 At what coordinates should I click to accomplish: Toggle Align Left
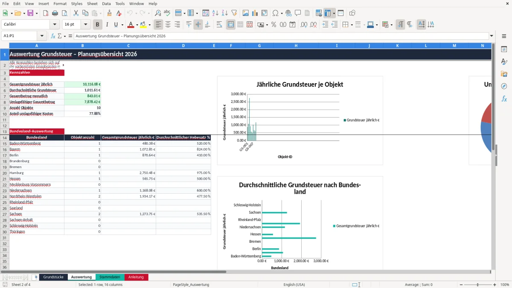159,25
